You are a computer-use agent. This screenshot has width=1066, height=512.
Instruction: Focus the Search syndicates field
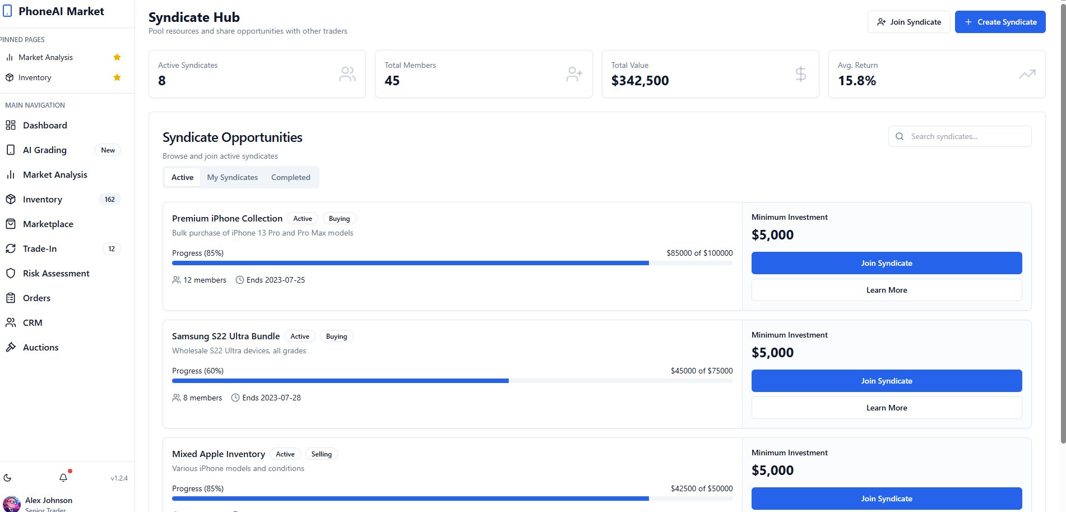click(x=960, y=136)
